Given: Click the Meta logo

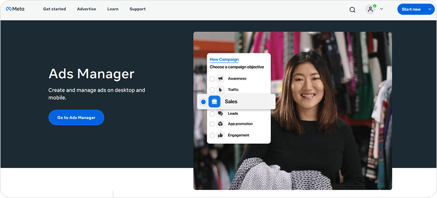Looking at the screenshot, I should click(x=15, y=9).
